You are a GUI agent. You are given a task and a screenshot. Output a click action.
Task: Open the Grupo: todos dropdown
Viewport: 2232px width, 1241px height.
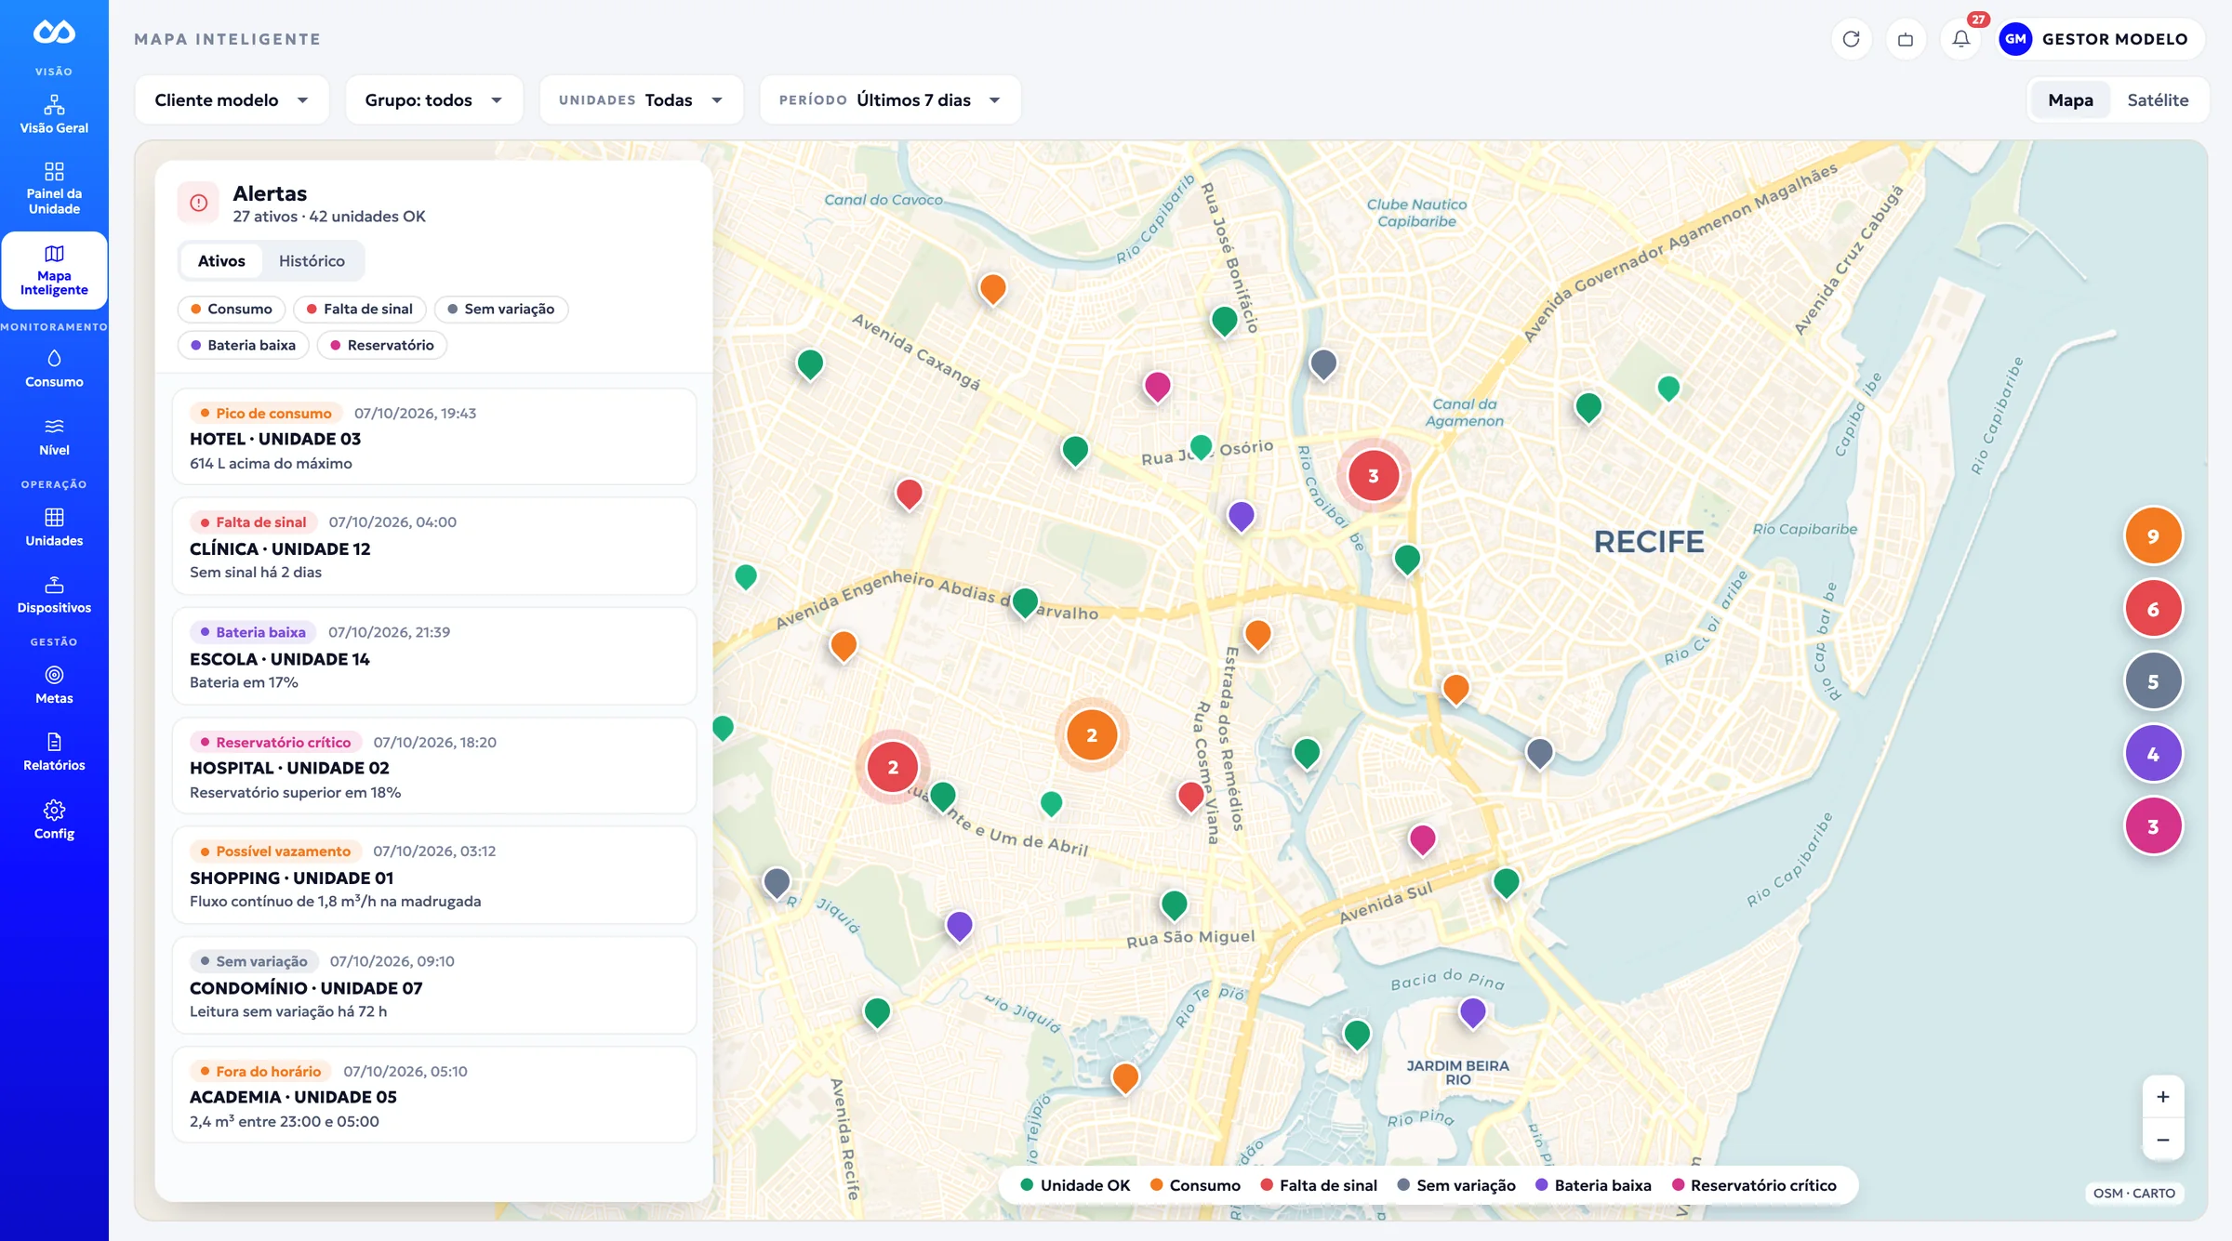(433, 99)
